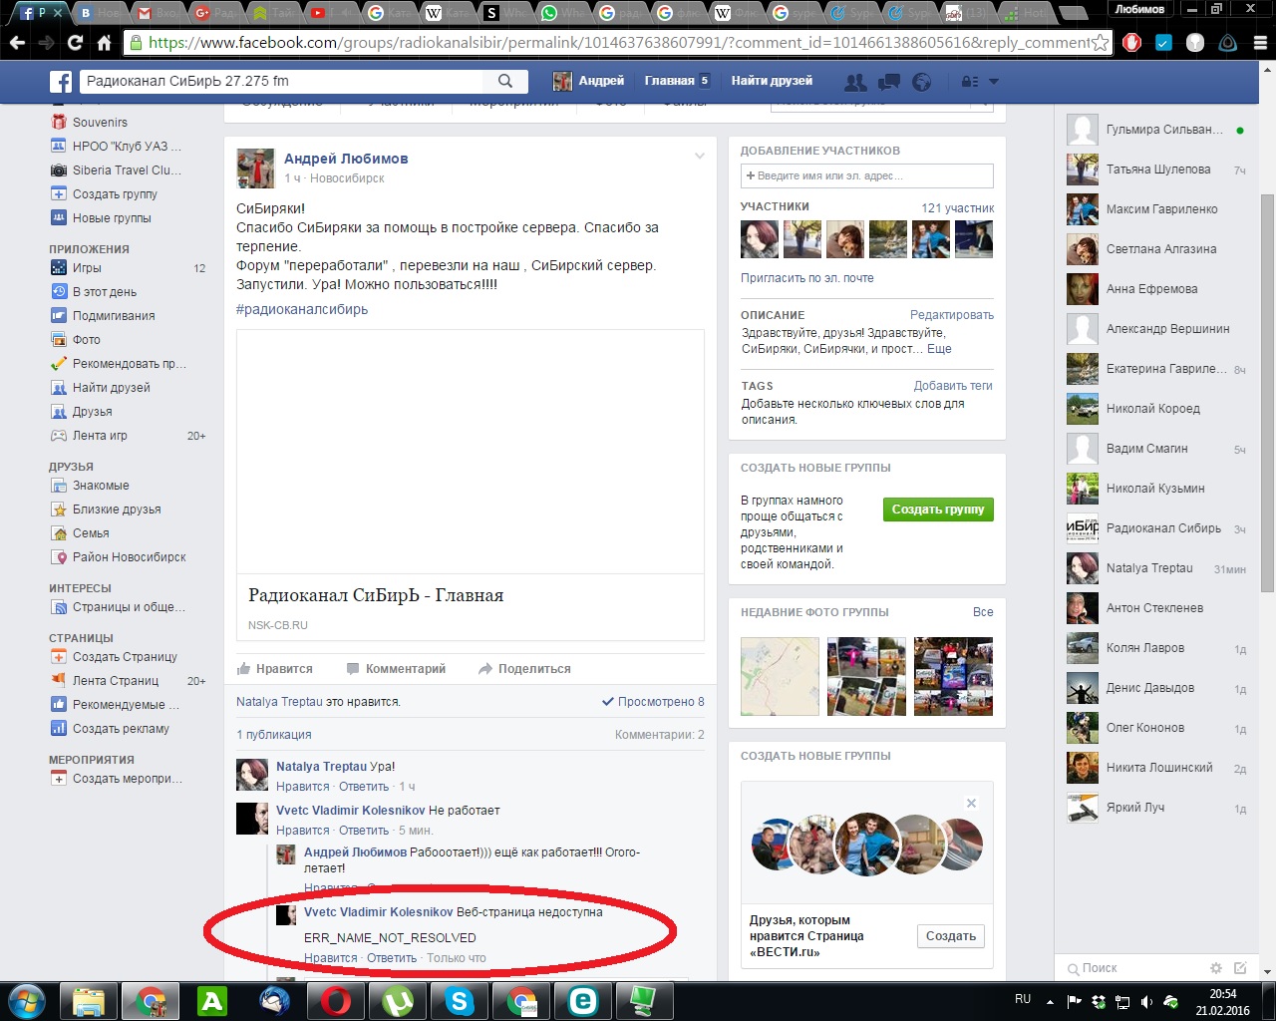Click the search magnifier in Facebook bar

[505, 82]
